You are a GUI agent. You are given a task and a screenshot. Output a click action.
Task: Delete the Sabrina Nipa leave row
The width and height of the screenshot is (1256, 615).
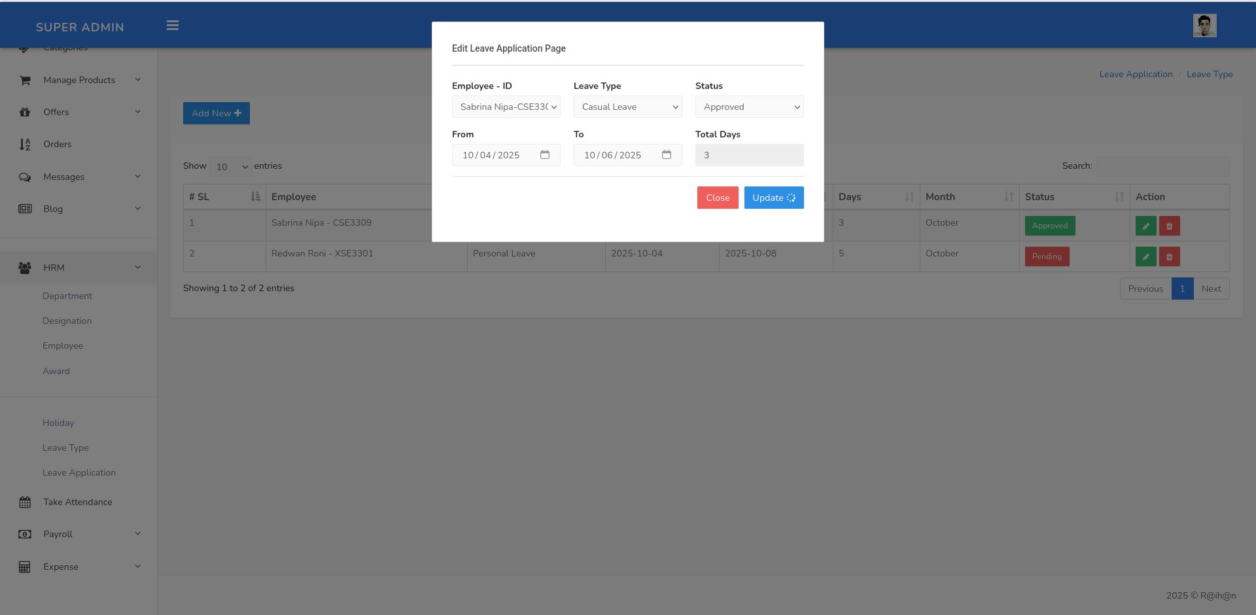[1169, 226]
